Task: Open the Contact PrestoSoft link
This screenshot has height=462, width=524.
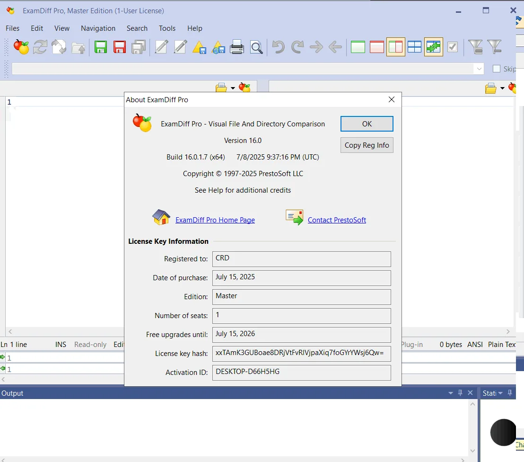Action: tap(337, 220)
